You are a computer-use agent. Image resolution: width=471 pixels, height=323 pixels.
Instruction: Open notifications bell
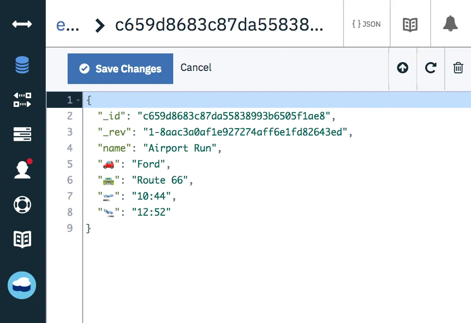pos(450,23)
